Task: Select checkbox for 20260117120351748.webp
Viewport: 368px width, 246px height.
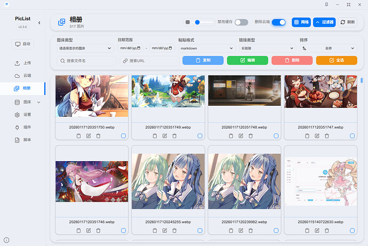Action: click(276, 136)
